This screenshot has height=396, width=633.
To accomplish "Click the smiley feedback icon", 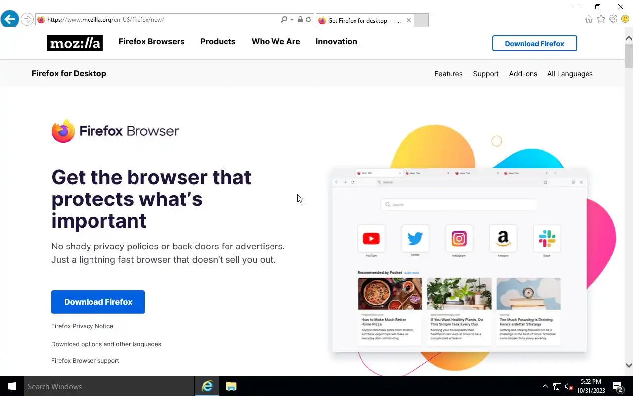I will (x=626, y=19).
